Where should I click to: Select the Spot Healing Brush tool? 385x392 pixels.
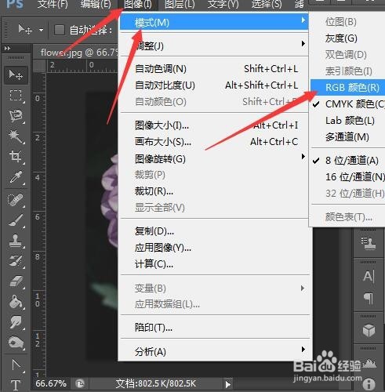tap(16, 201)
